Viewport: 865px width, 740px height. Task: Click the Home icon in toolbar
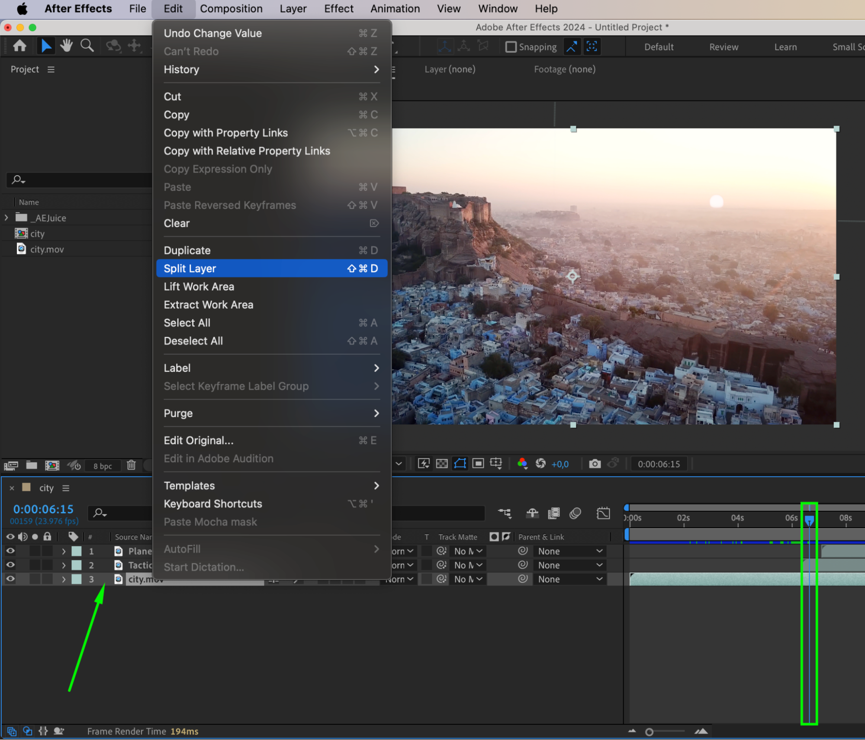click(19, 45)
